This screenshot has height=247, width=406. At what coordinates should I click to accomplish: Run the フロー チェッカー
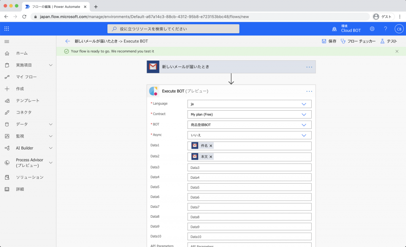(358, 41)
